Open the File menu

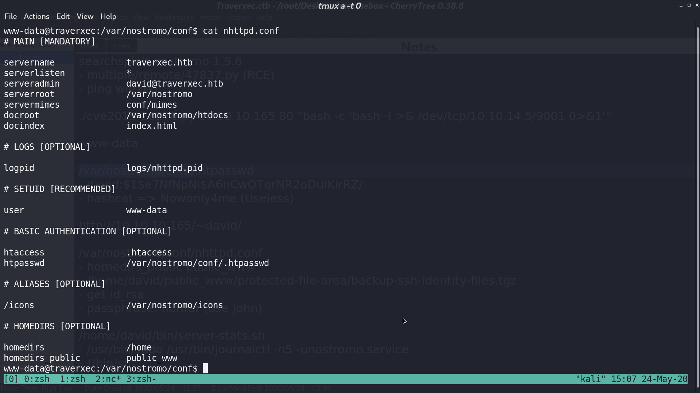11,16
